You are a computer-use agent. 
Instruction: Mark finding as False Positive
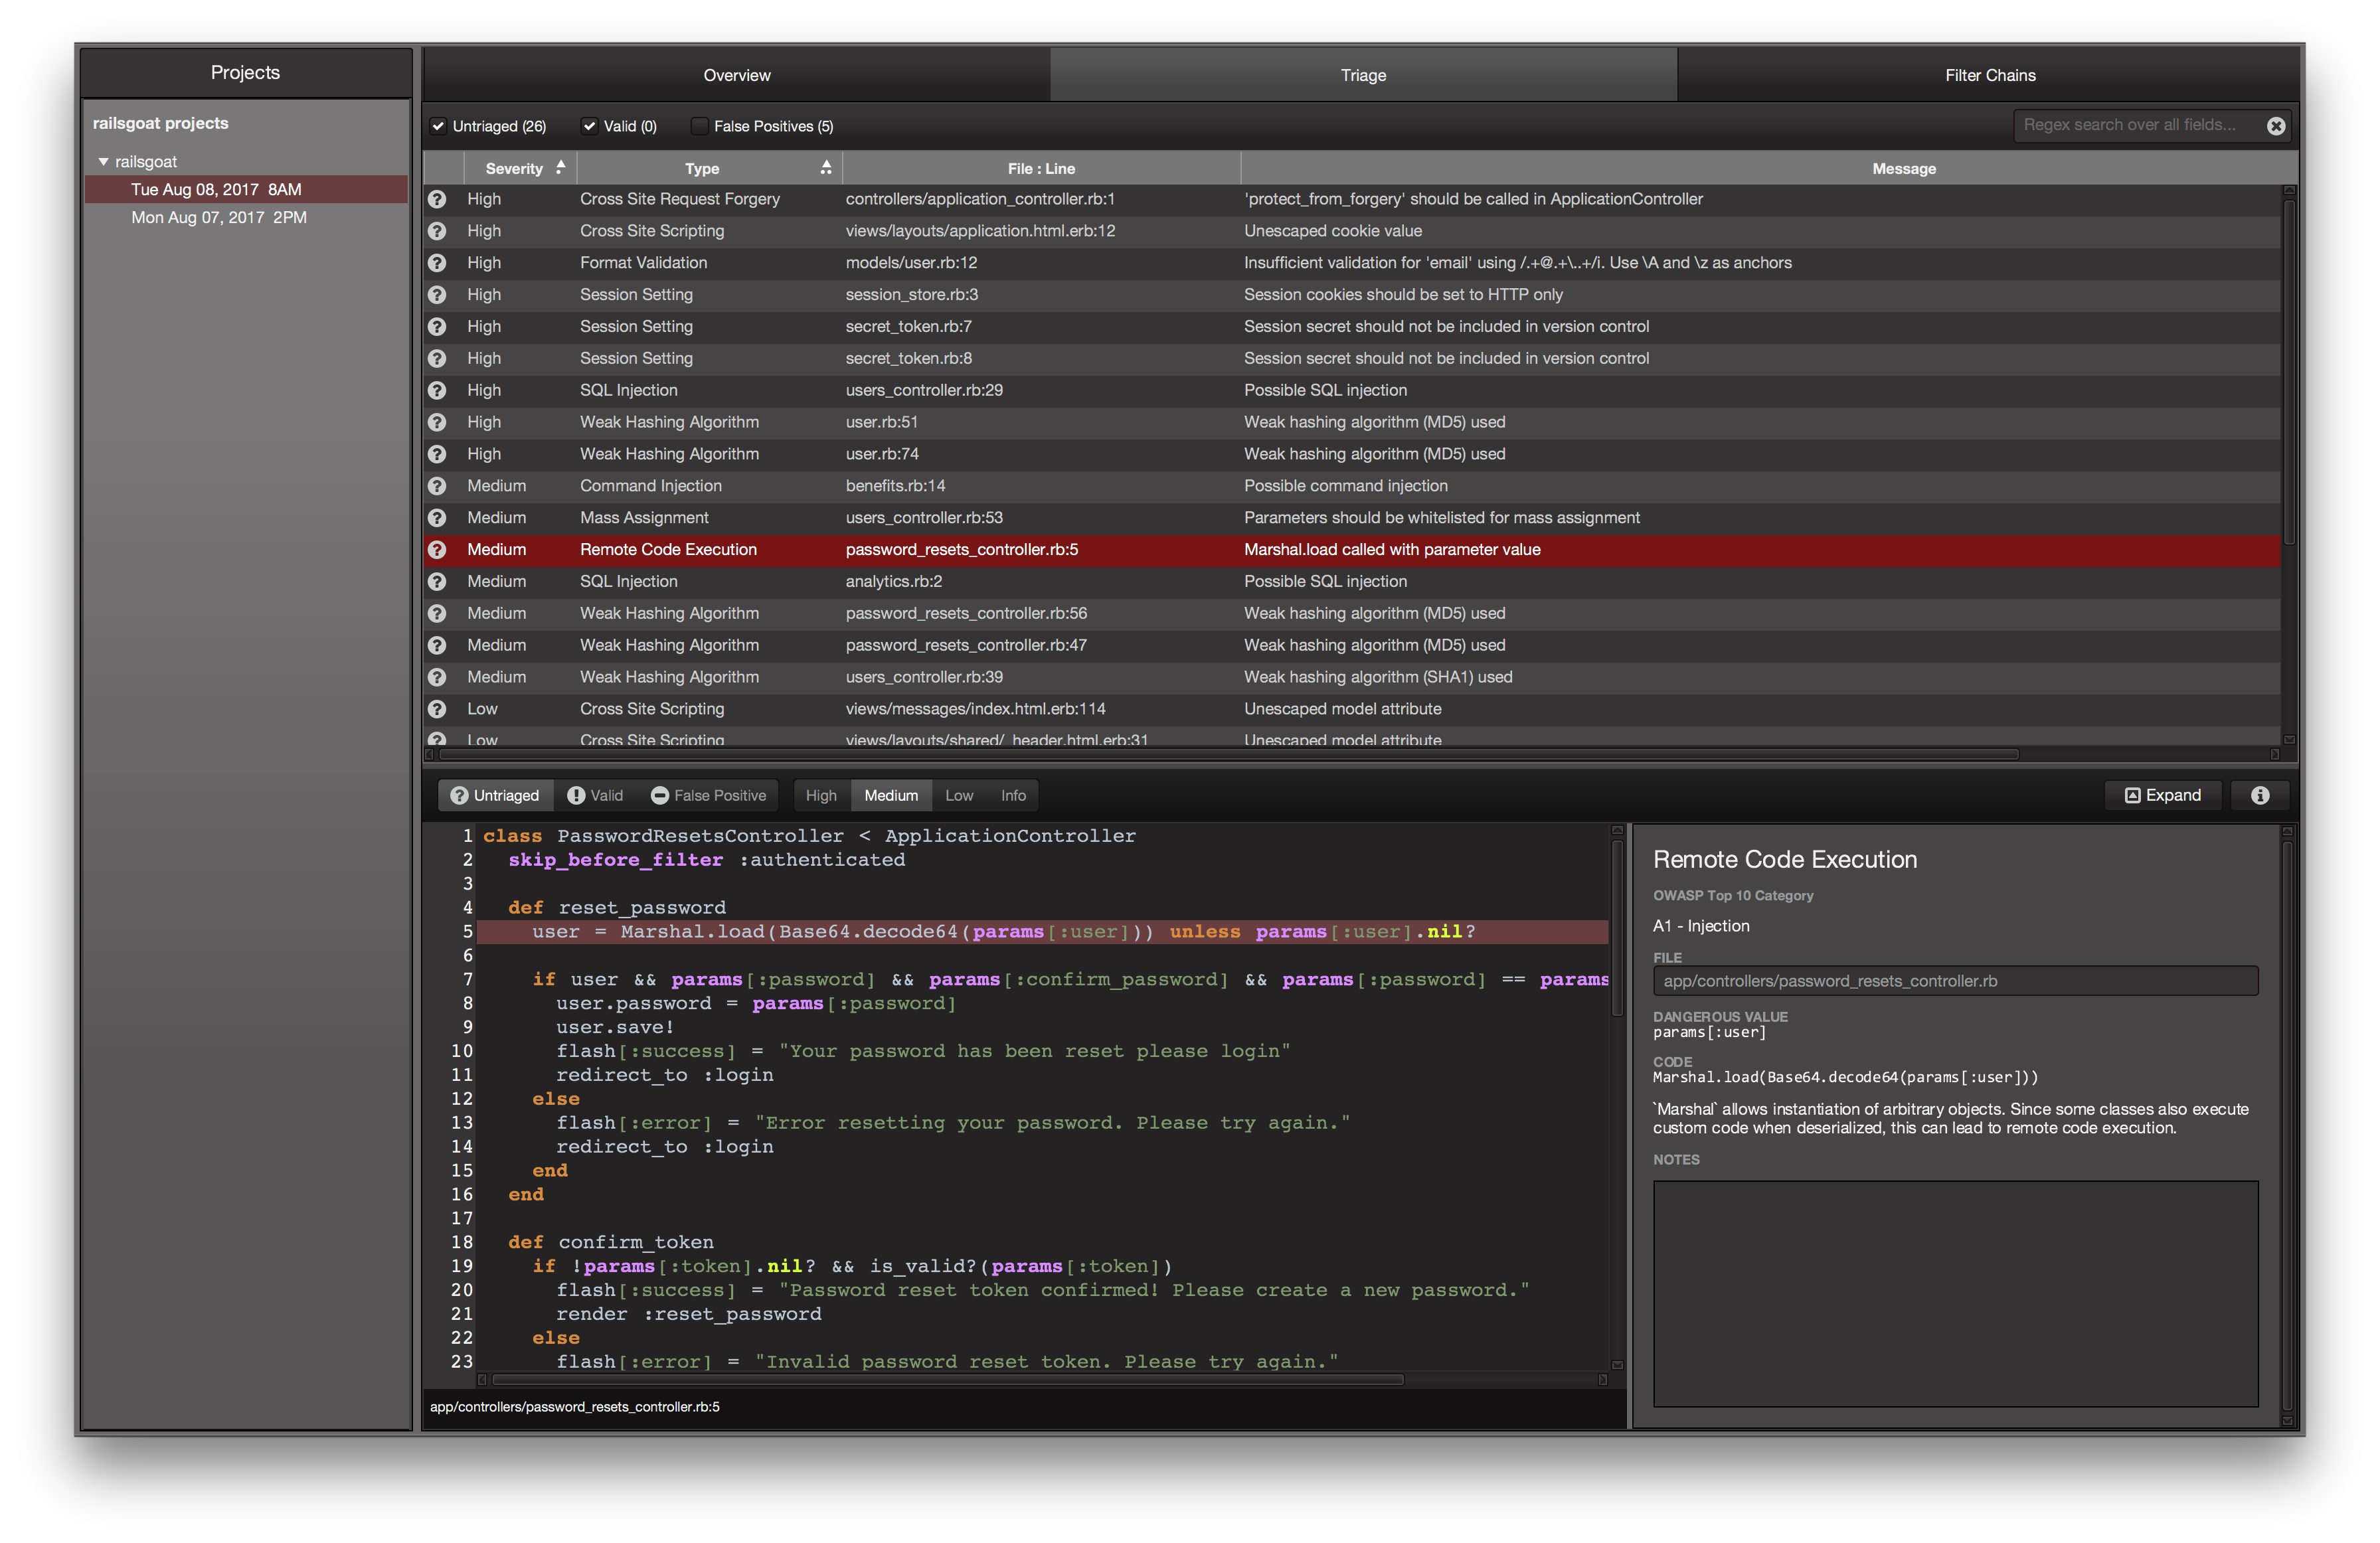(708, 795)
